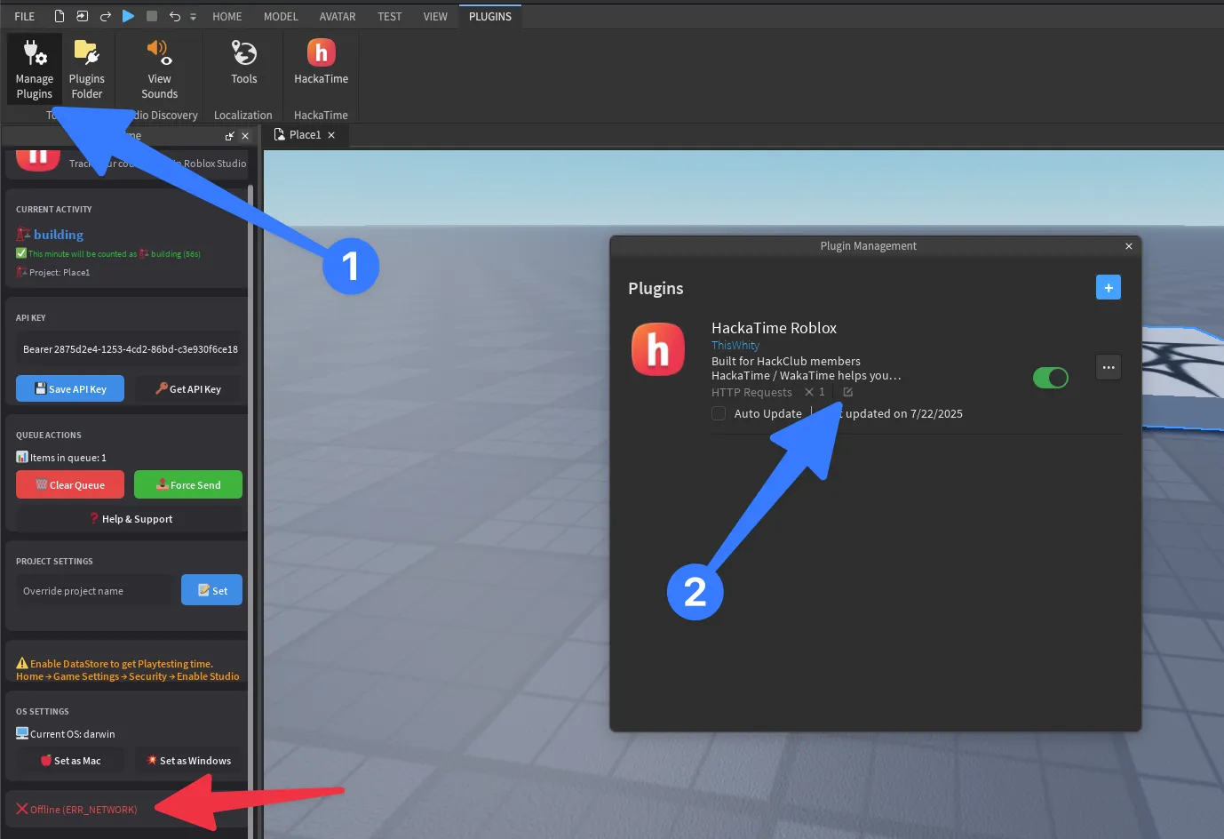This screenshot has height=839, width=1224.
Task: Click the Save API Key button
Action: pos(70,388)
